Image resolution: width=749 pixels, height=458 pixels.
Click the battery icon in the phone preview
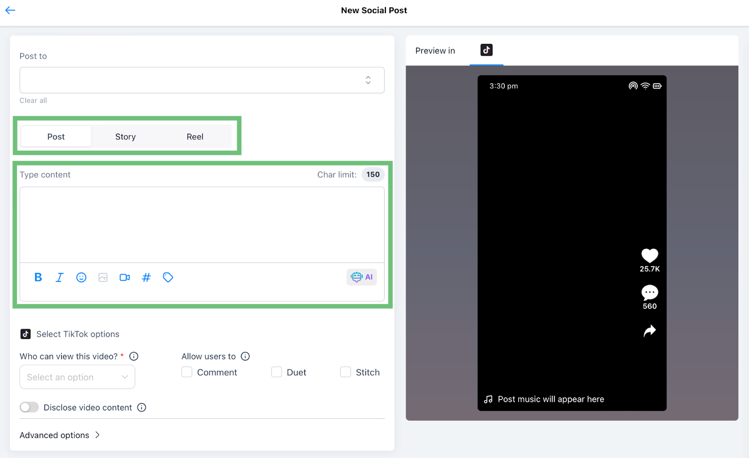point(657,86)
